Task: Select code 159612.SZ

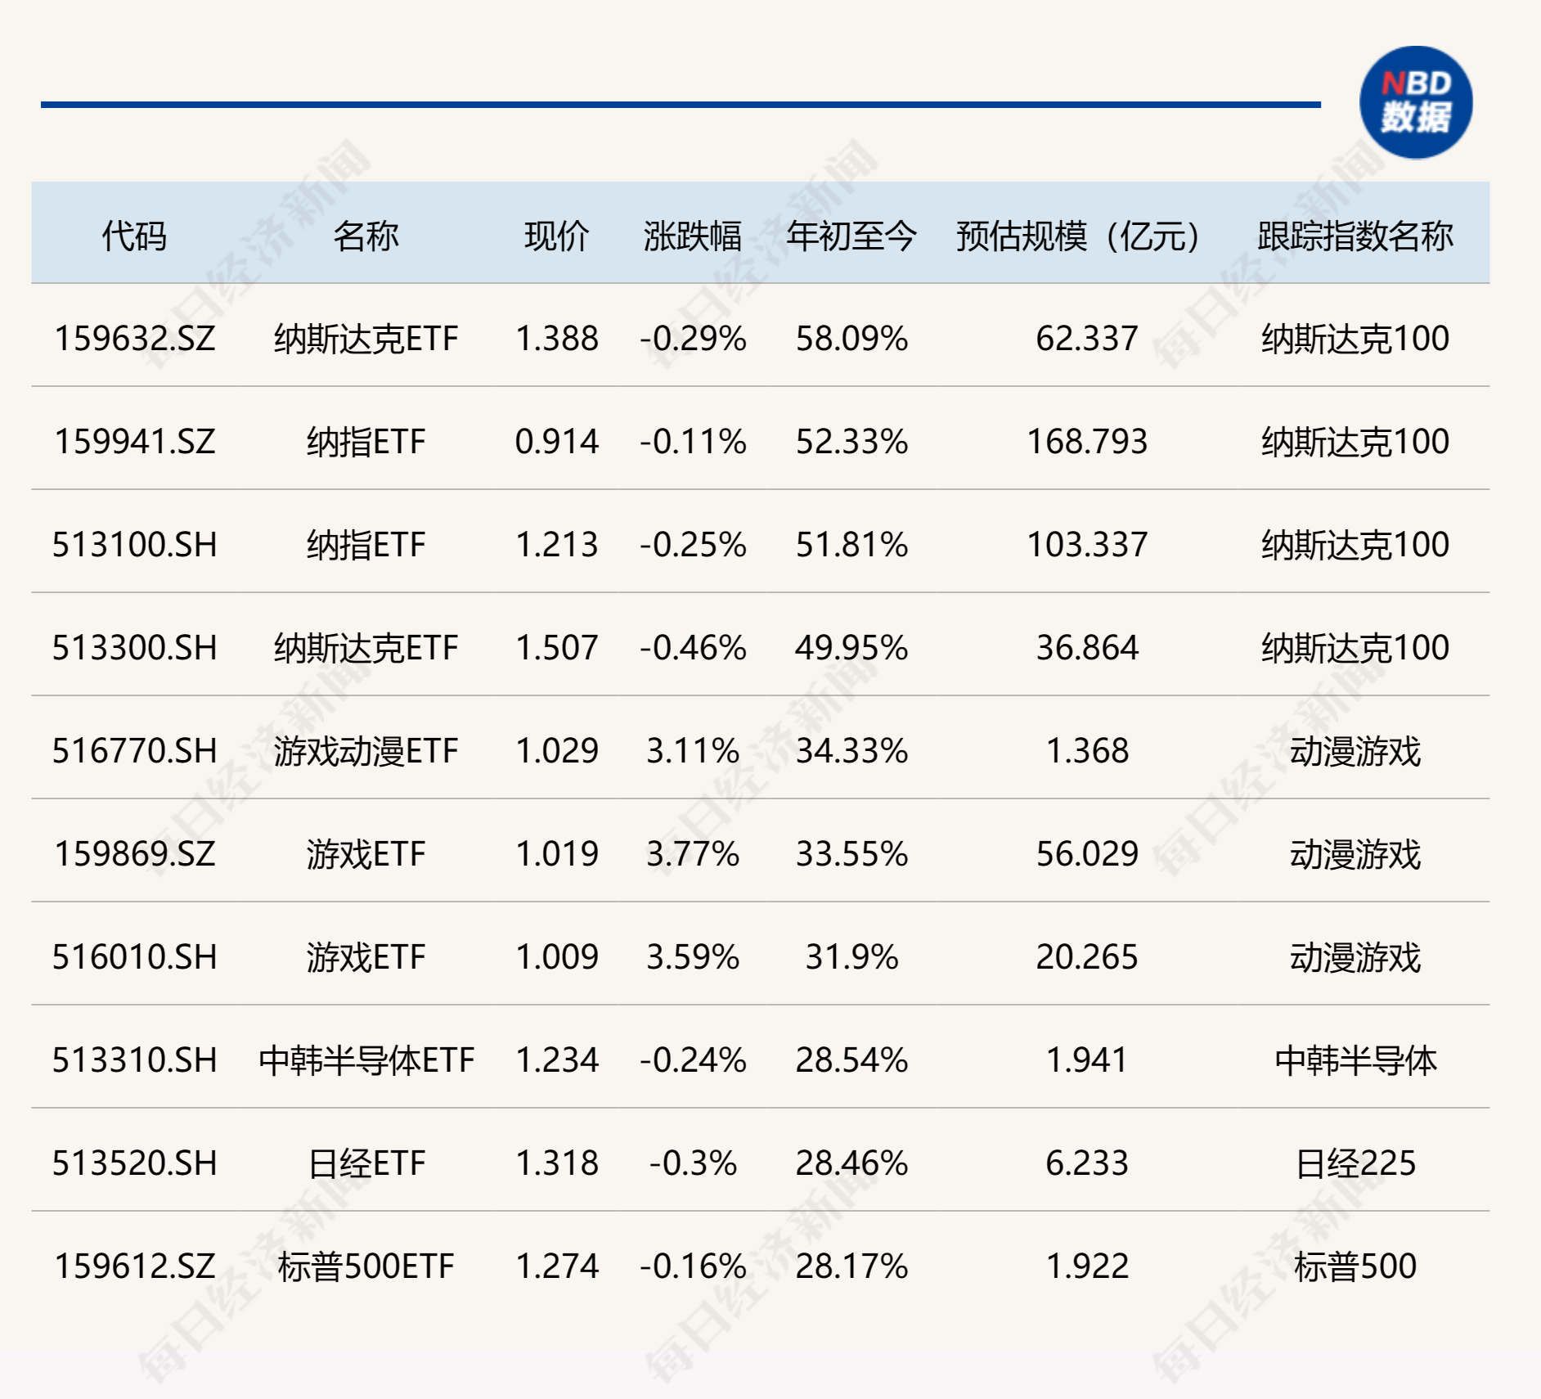Action: [134, 1266]
